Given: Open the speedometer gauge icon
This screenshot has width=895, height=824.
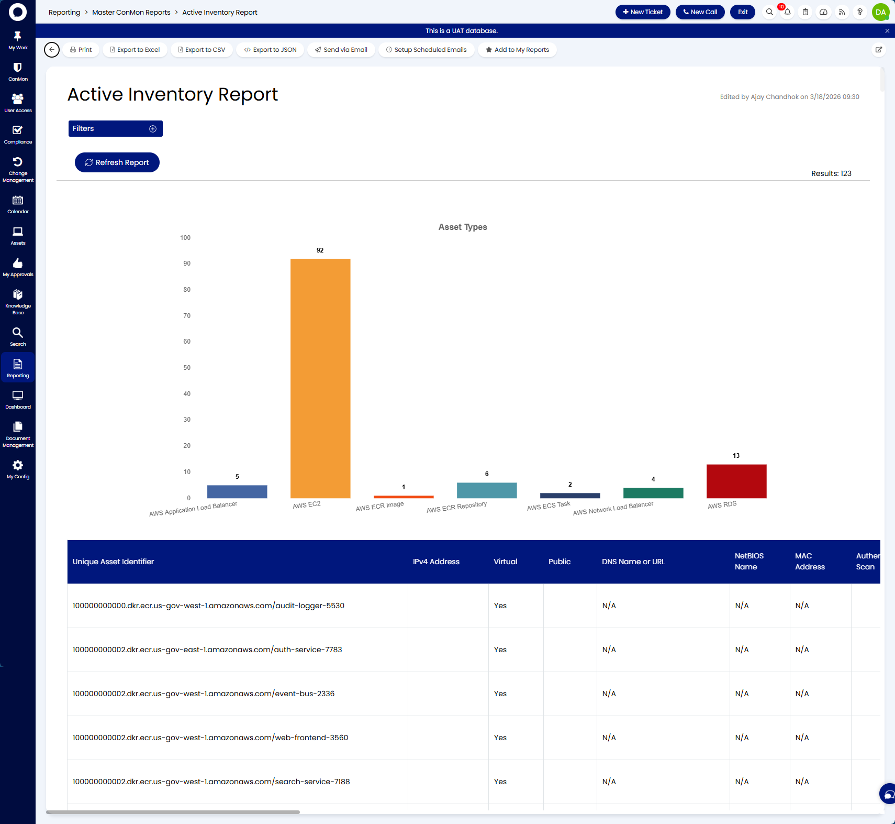Looking at the screenshot, I should click(x=823, y=12).
